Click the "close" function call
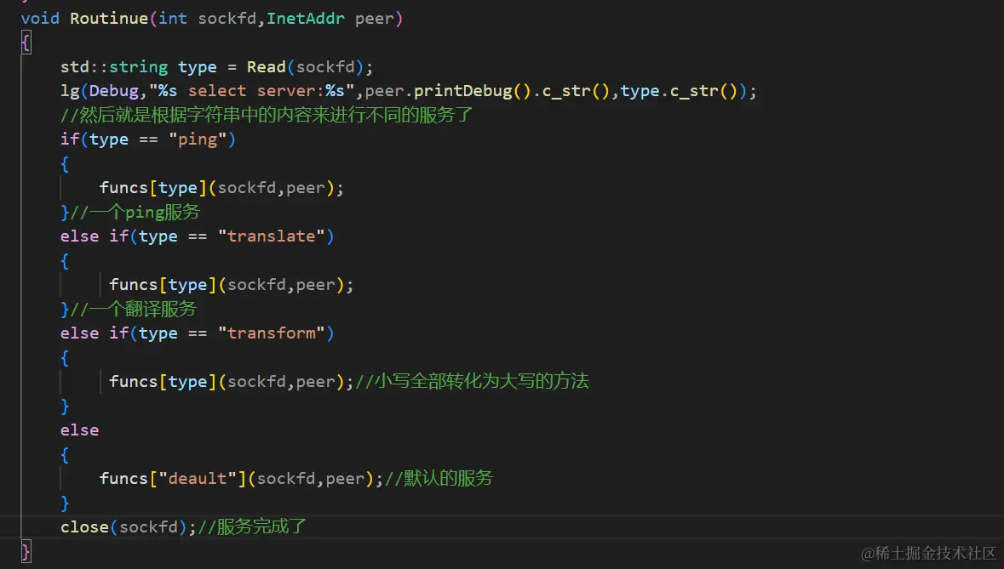 point(84,527)
